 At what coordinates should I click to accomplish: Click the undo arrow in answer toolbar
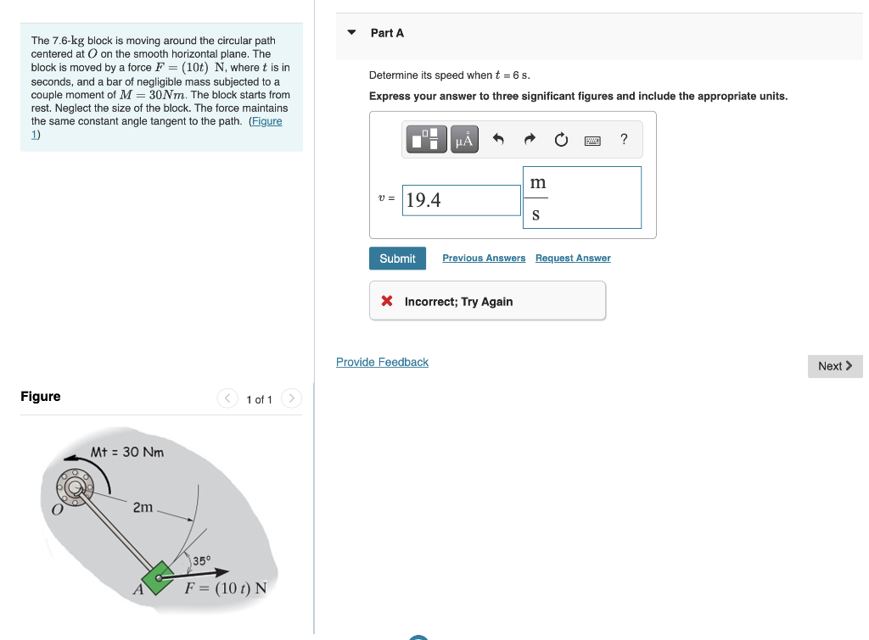coord(500,139)
